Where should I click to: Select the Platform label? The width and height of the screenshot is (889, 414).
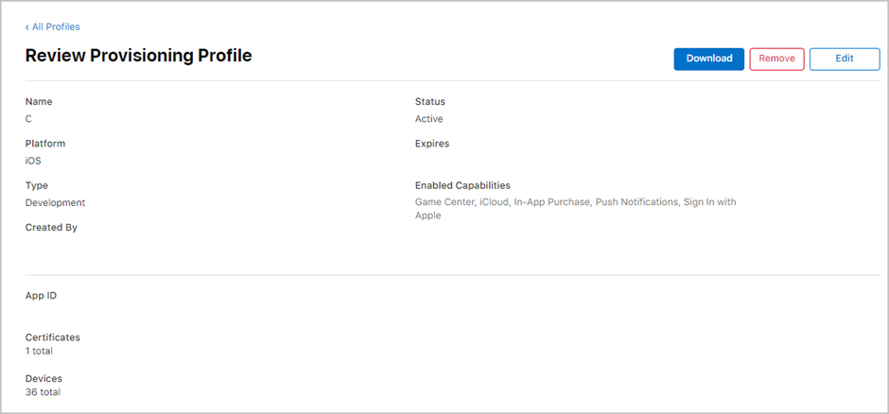coord(45,144)
